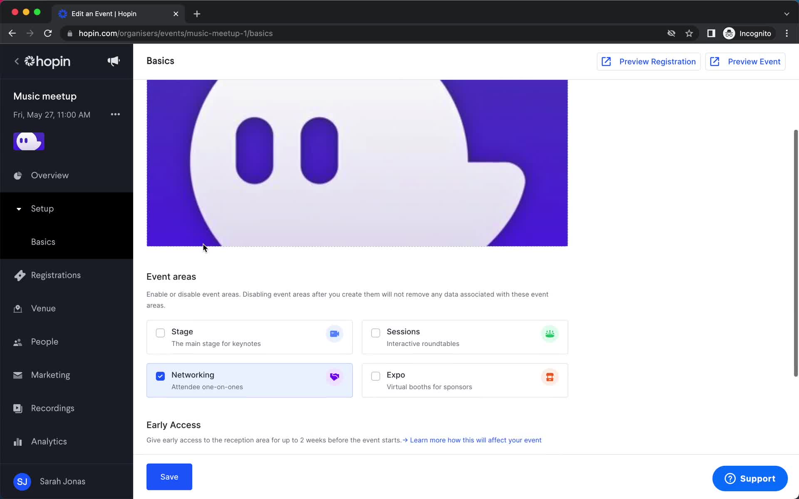Click the announcement megaphone icon
Screen dimensions: 799x499
(113, 62)
